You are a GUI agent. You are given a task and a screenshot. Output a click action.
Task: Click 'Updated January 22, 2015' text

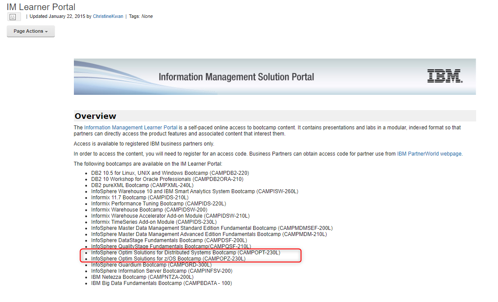pos(57,16)
